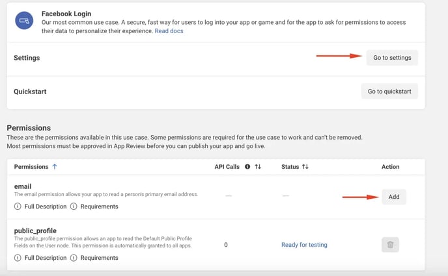Click the trash icon for public_profile
Image resolution: width=448 pixels, height=276 pixels.
click(390, 245)
